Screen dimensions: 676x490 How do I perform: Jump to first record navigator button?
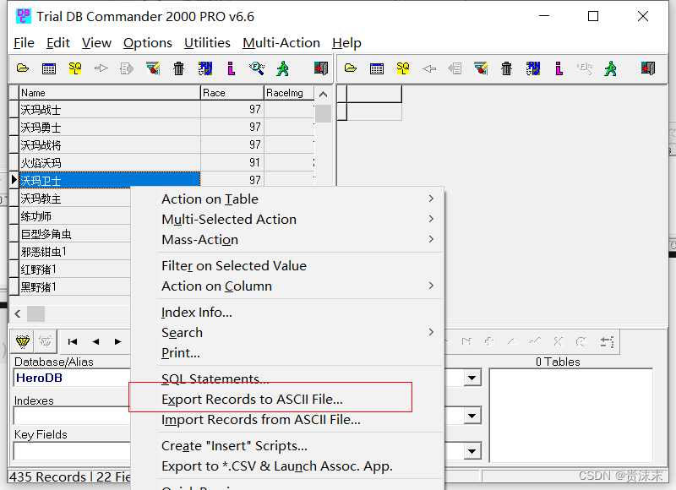(x=73, y=342)
